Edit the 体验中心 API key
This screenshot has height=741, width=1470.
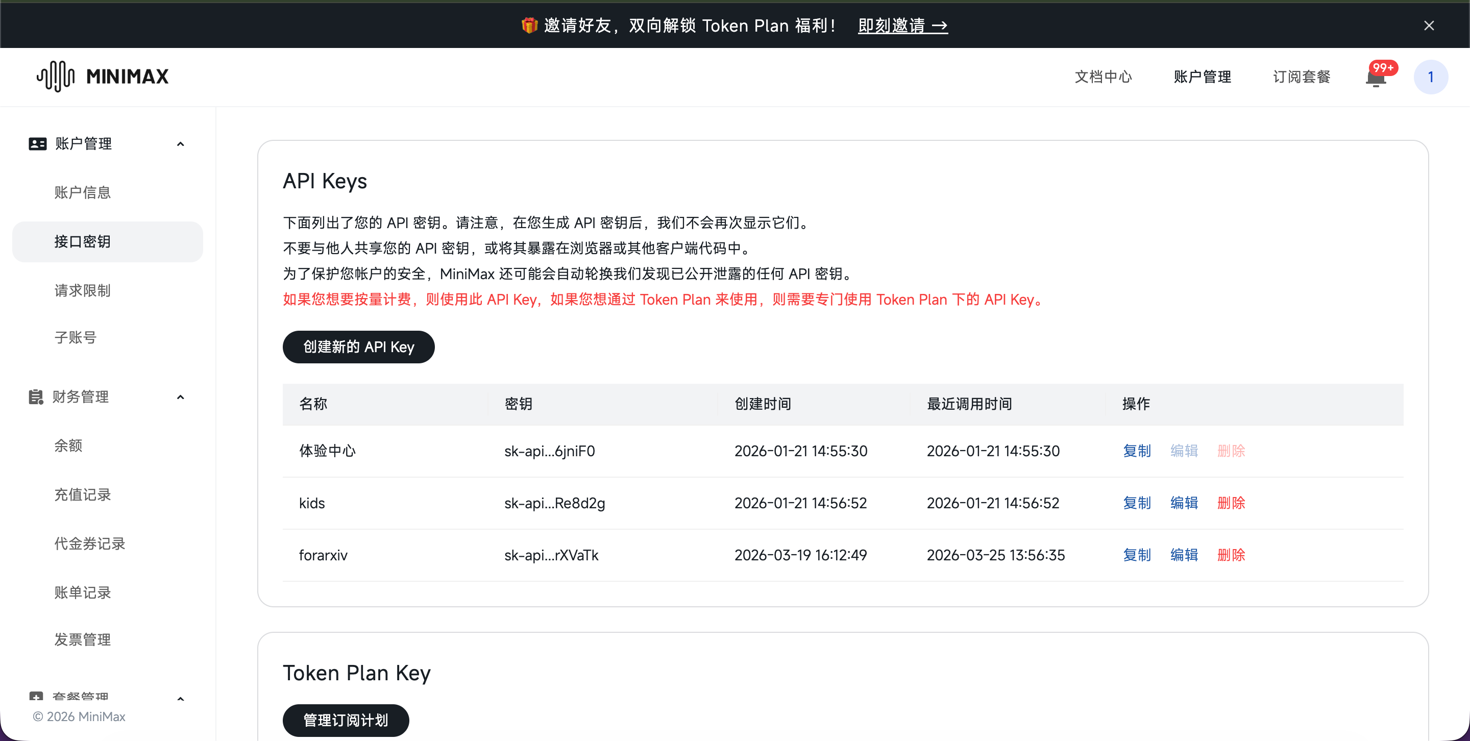pos(1184,451)
